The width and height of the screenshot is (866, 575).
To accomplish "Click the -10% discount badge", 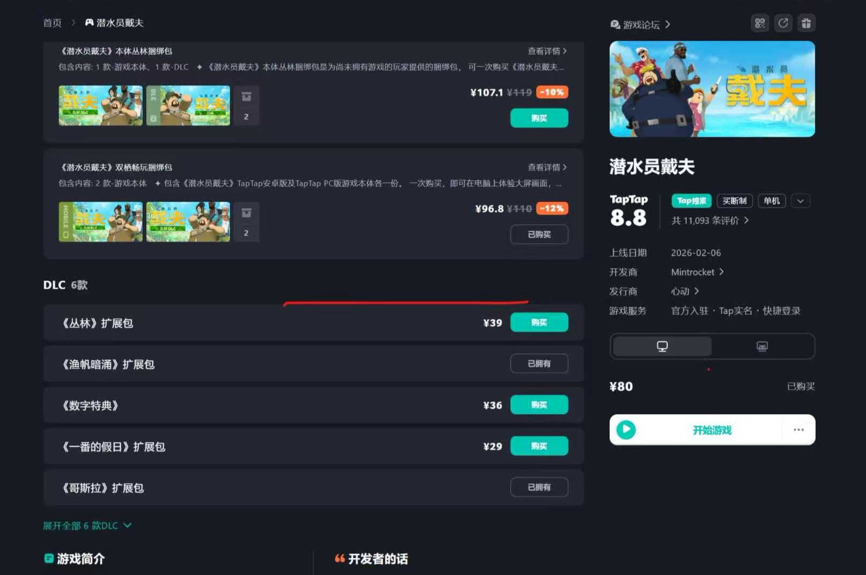I will 552,92.
